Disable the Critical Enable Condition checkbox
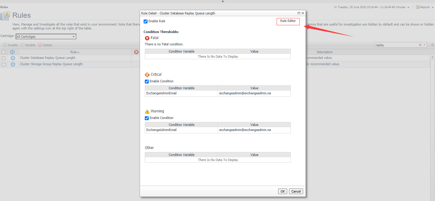435x201 pixels. tap(147, 81)
